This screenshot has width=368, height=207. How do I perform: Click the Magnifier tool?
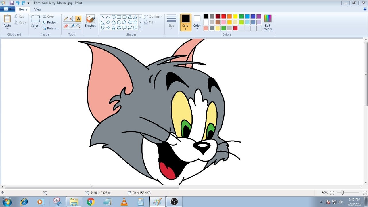tap(78, 26)
